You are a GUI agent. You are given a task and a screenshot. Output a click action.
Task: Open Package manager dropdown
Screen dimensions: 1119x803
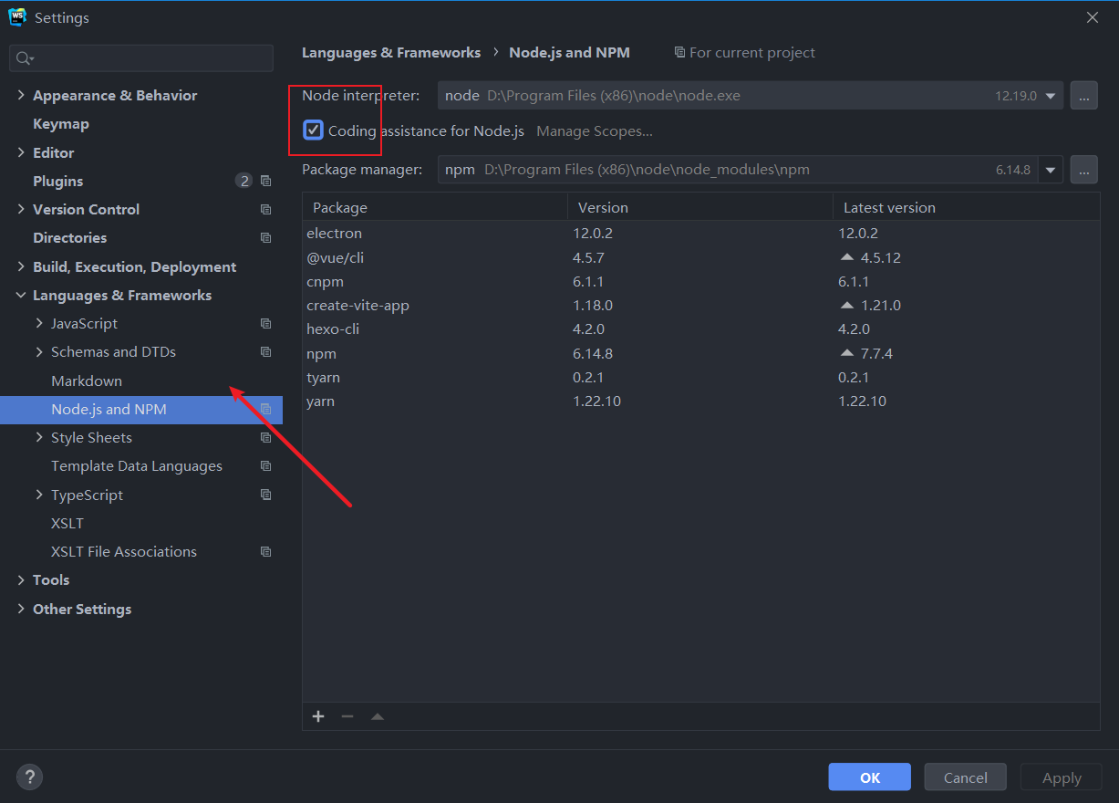pyautogui.click(x=1052, y=170)
